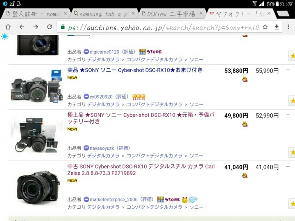Close the 登入註冊 momo tab
This screenshot has width=295, height=221.
(65, 14)
